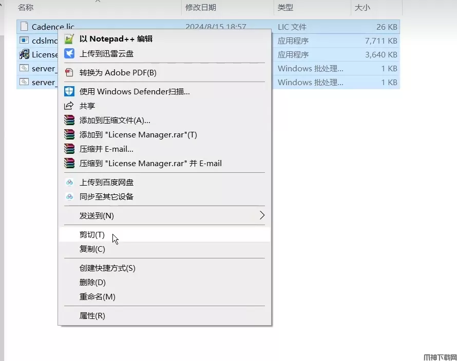Select 删除(D) from the menu
The height and width of the screenshot is (361, 457).
(164, 283)
